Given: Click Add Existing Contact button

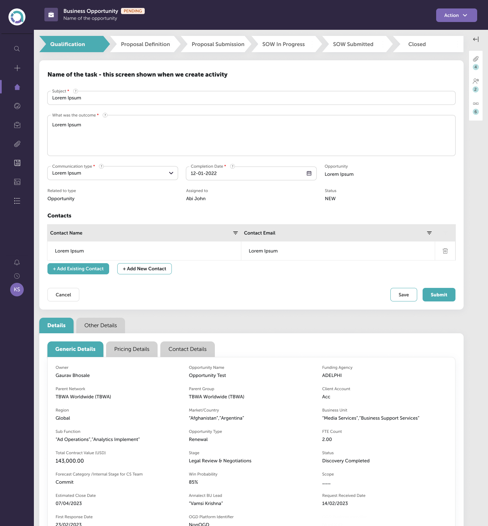Looking at the screenshot, I should [x=78, y=269].
